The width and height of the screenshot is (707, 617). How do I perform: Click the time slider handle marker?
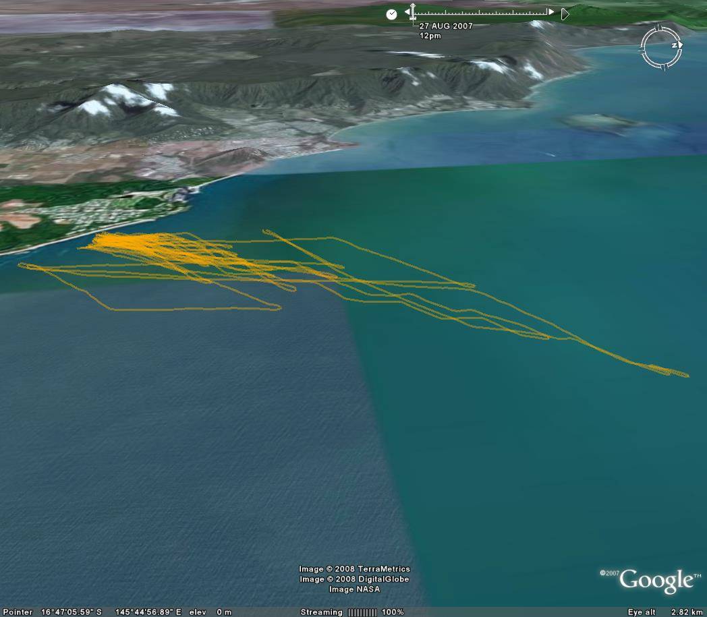412,12
